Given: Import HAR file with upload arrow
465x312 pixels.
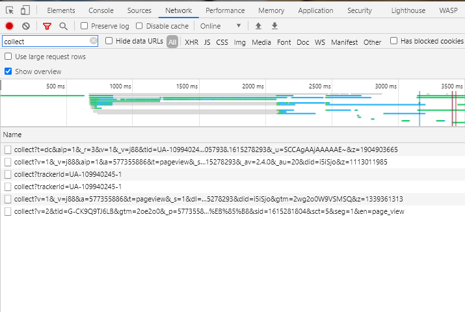Looking at the screenshot, I should coord(258,26).
